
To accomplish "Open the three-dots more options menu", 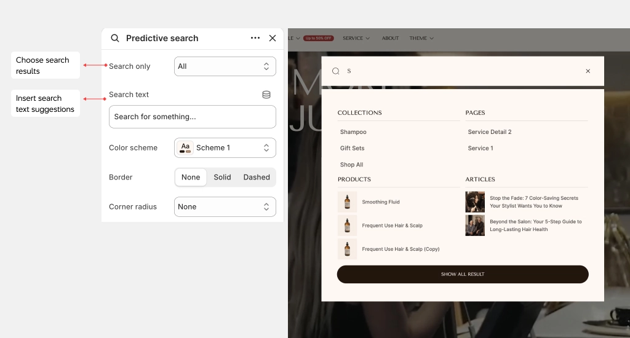I will pos(255,38).
